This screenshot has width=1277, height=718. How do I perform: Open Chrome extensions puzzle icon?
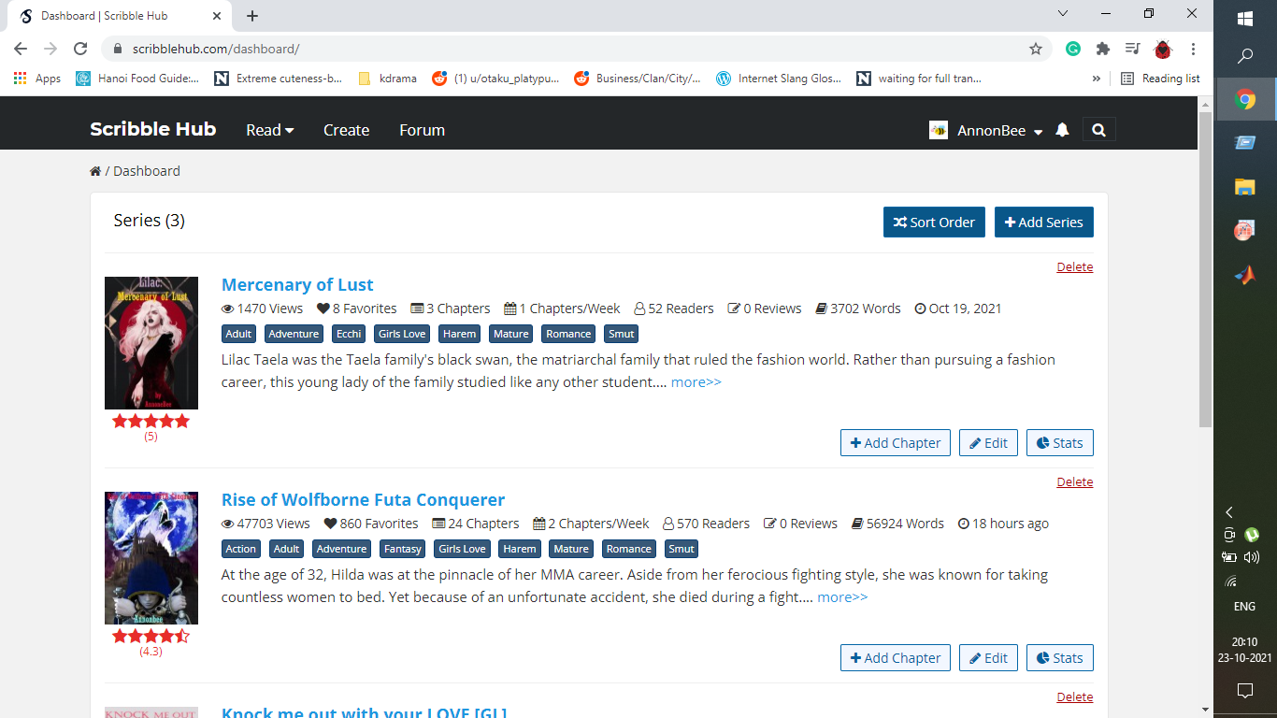1103,49
